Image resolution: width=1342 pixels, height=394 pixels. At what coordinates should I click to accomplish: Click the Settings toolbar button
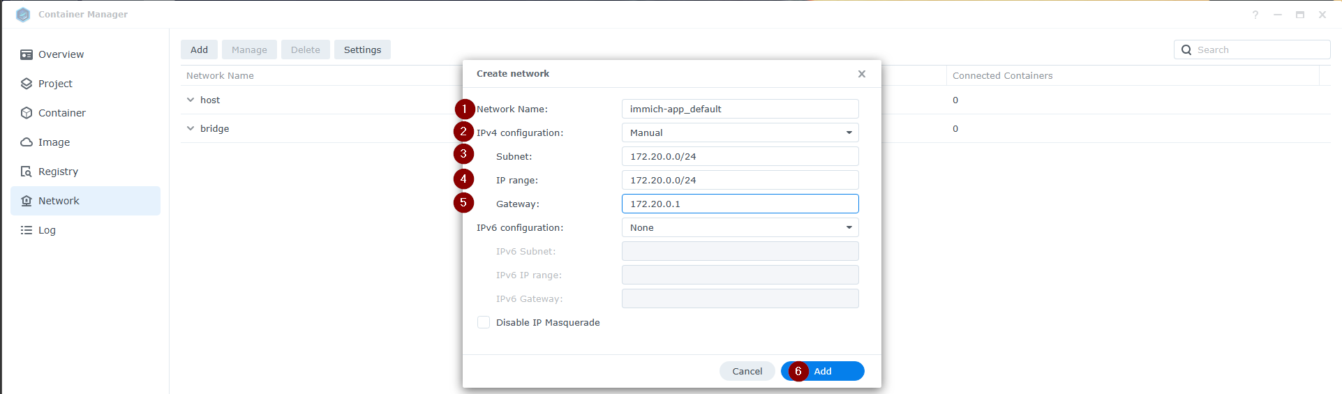(362, 50)
